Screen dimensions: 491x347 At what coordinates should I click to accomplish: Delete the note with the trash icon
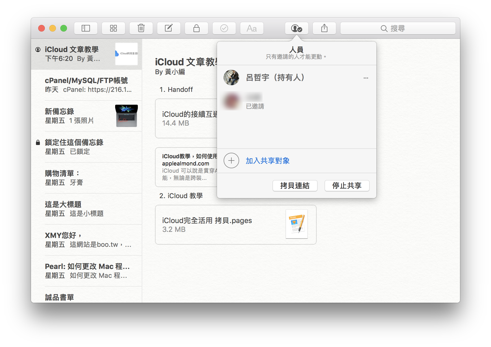[141, 28]
